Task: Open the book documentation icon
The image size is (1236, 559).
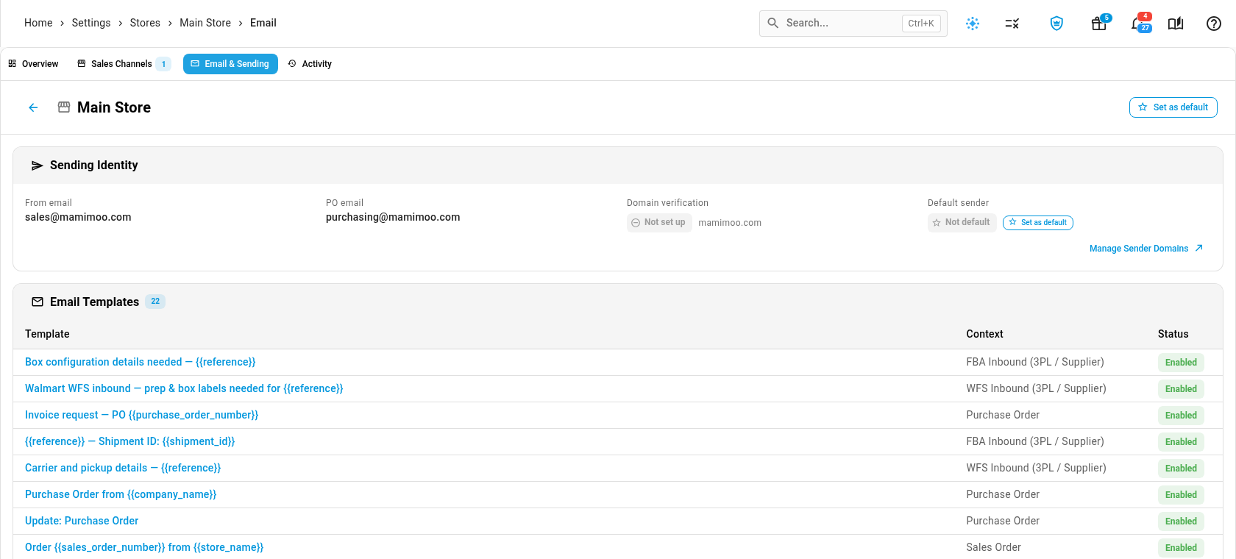Action: (x=1176, y=24)
